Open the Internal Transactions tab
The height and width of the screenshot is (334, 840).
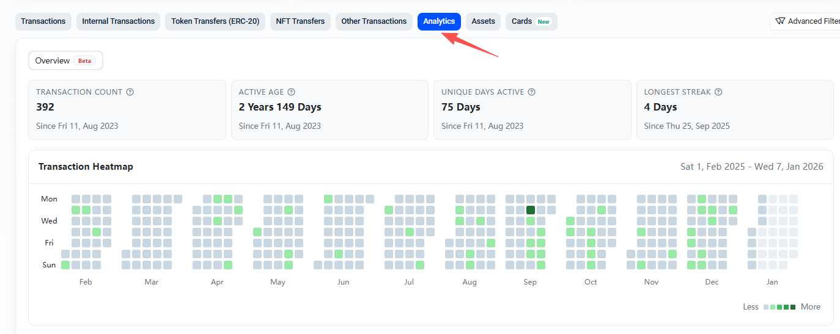pos(119,21)
